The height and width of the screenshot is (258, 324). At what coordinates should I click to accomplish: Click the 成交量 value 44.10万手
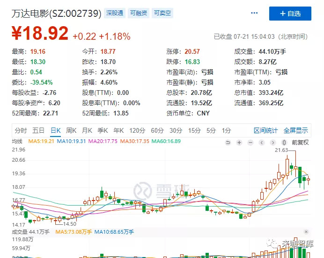pos(272,51)
